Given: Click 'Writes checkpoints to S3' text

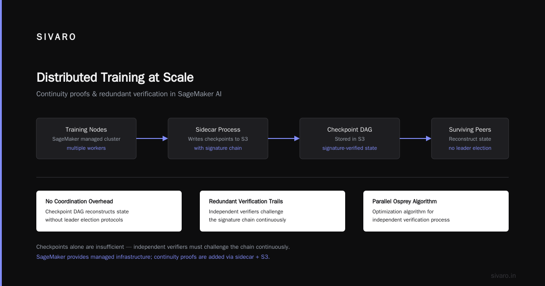Looking at the screenshot, I should coord(218,139).
